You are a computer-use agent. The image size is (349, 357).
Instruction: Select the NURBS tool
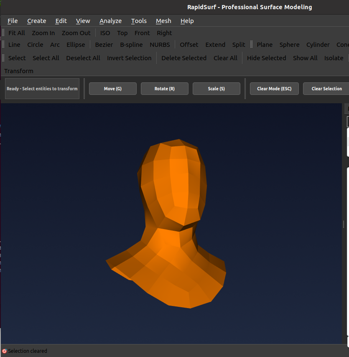tap(160, 45)
